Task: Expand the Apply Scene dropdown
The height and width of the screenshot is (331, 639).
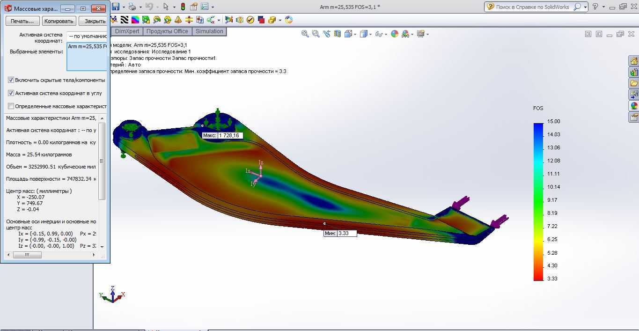Action: pos(412,34)
